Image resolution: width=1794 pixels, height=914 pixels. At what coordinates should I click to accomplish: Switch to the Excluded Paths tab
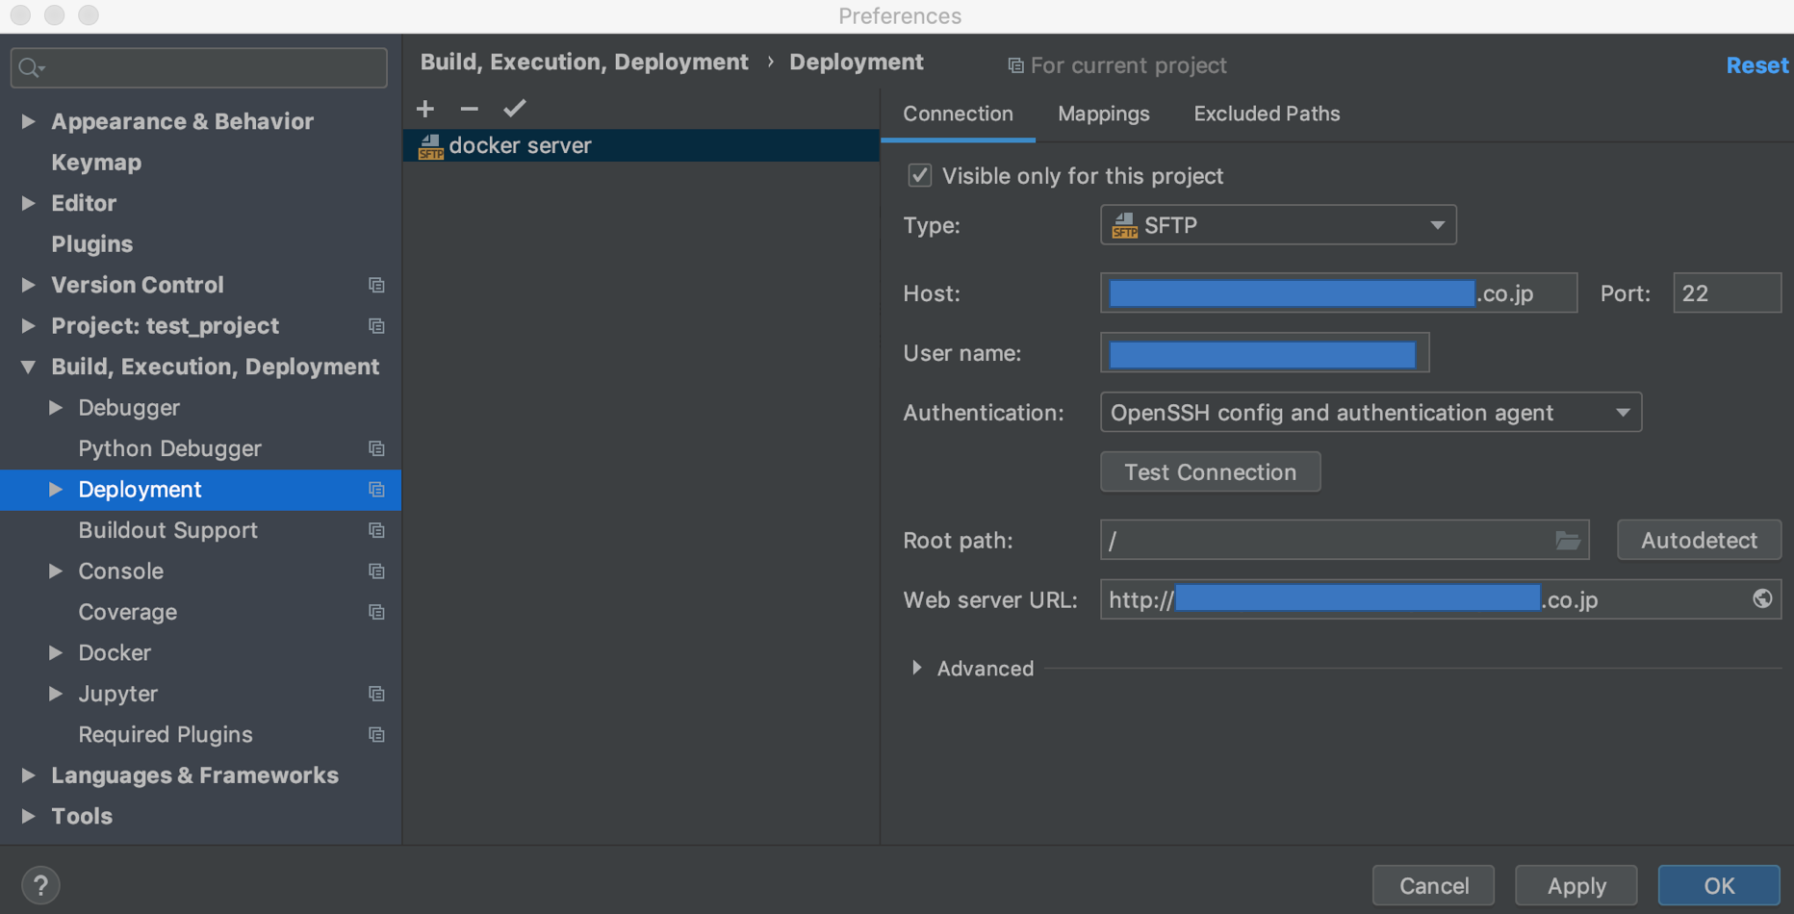pos(1266,114)
